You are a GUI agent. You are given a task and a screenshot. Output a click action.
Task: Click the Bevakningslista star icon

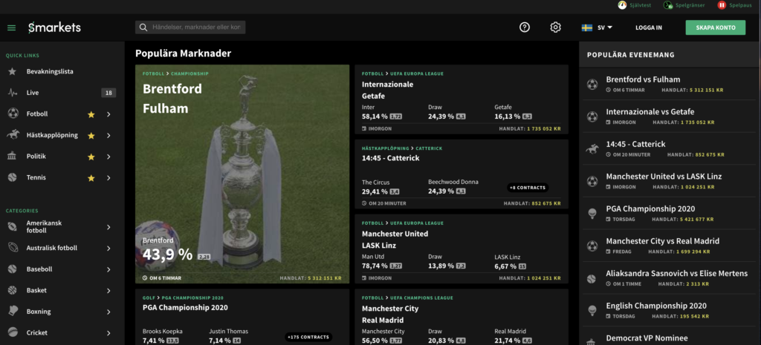click(x=13, y=71)
